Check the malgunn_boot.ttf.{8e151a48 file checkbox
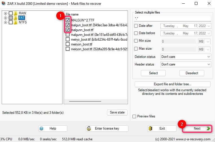 [x=68, y=34]
